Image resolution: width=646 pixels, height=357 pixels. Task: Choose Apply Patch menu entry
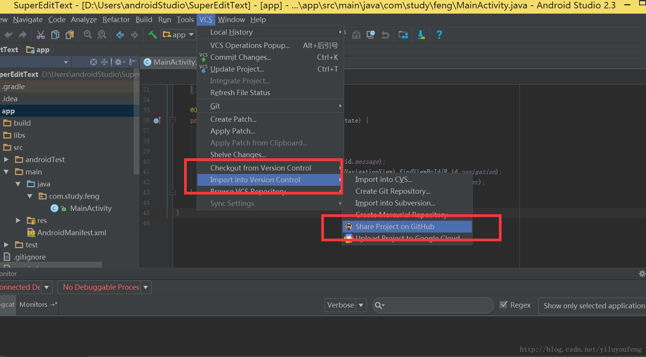tap(270, 131)
